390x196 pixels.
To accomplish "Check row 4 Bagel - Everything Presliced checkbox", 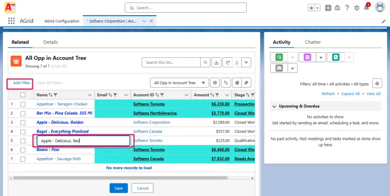I will pos(23,132).
